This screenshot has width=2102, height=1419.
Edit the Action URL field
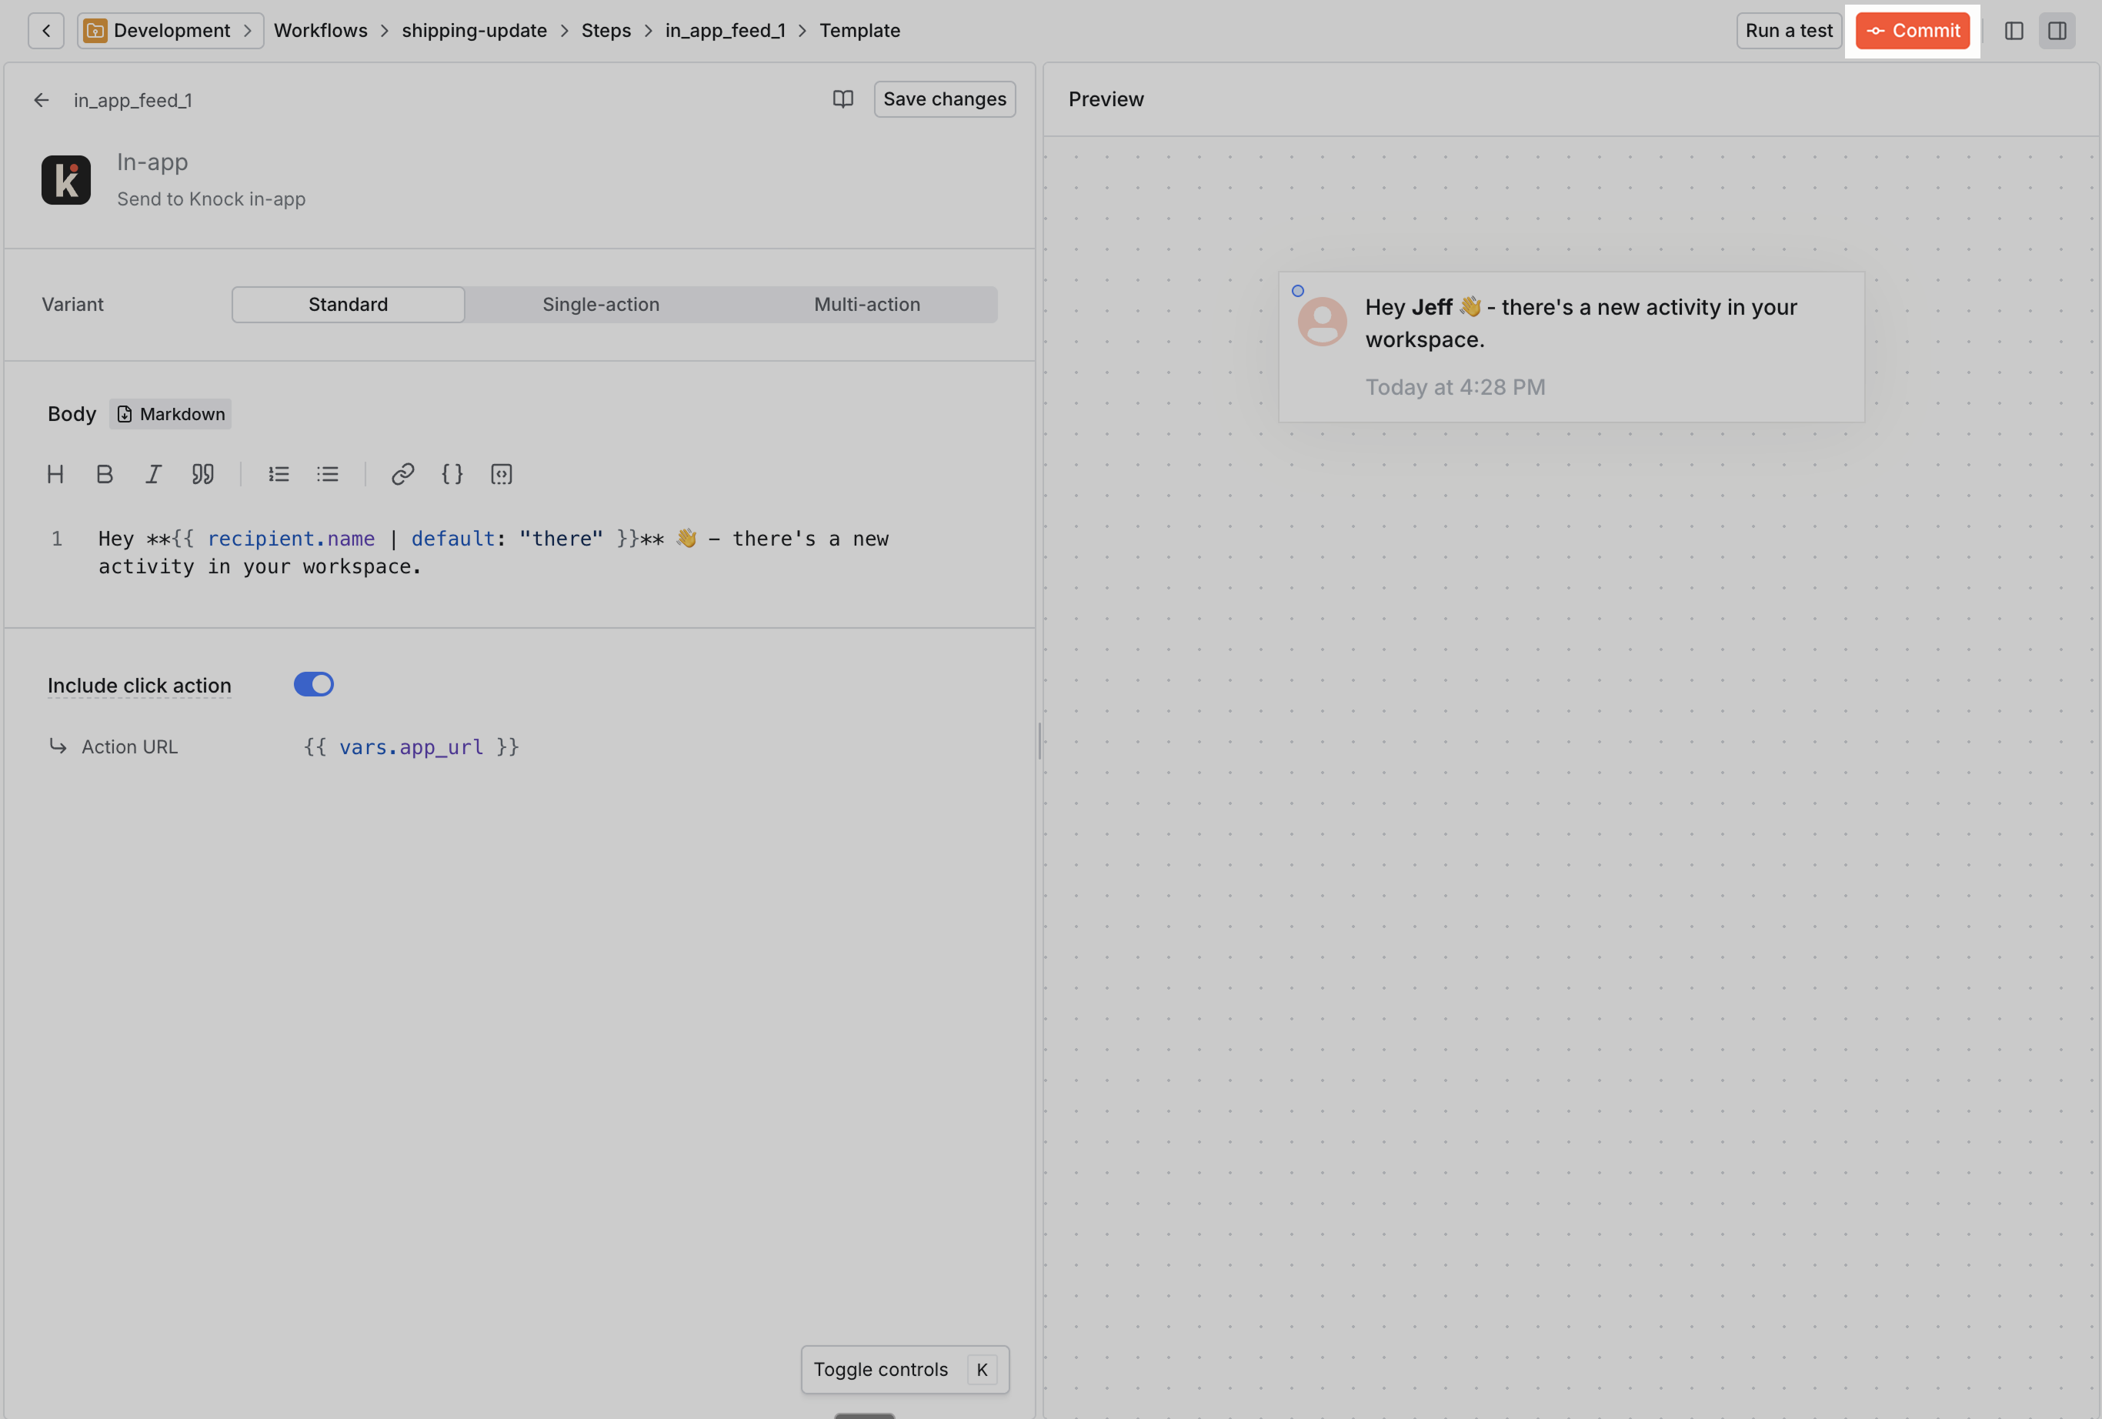411,746
